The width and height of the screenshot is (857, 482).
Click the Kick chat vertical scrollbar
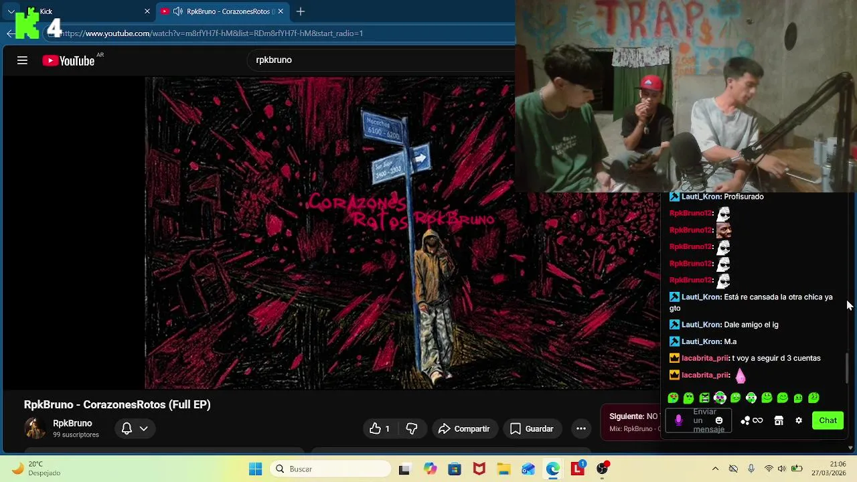(x=847, y=368)
